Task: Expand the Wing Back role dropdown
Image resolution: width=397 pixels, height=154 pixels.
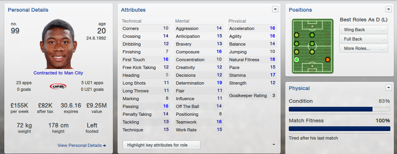Action: coord(364,30)
